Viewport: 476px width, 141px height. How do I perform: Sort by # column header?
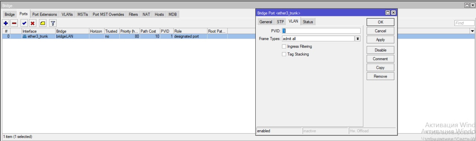point(6,31)
